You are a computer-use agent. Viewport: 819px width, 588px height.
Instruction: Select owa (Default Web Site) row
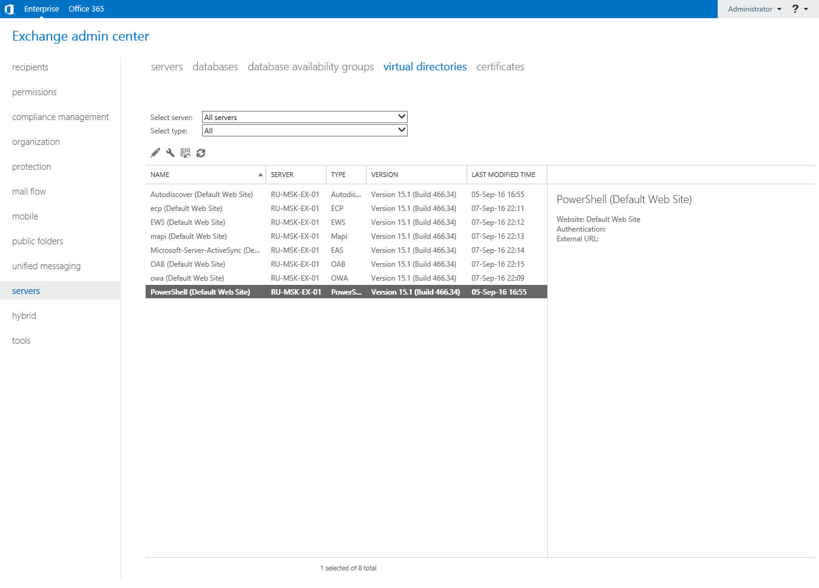(x=346, y=278)
